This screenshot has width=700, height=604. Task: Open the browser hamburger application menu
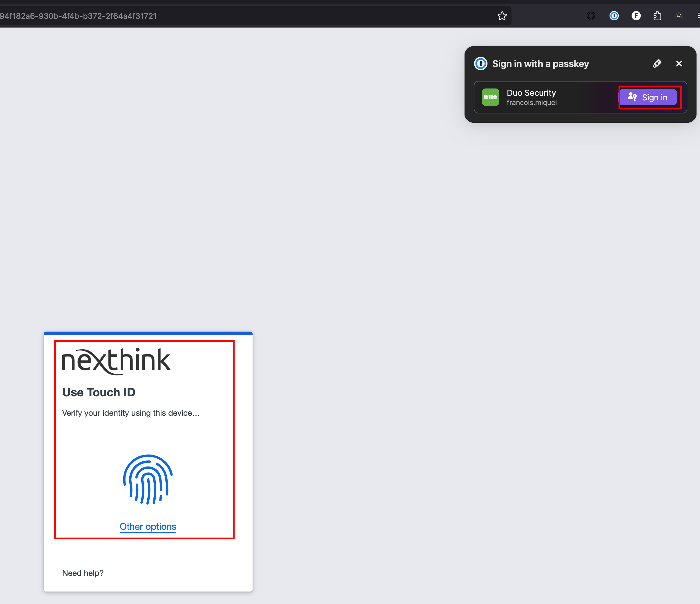coord(698,16)
